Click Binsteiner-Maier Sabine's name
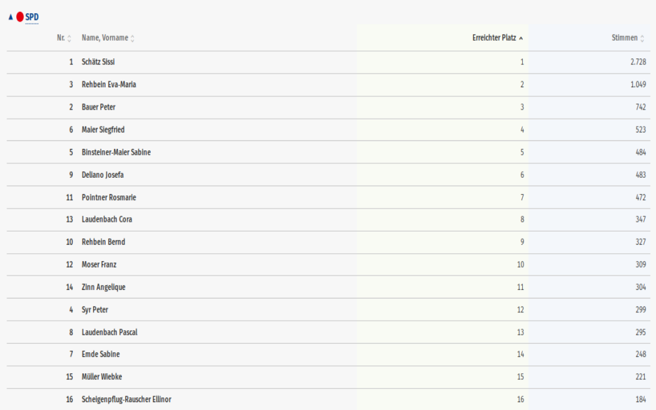This screenshot has width=656, height=410. pos(116,152)
